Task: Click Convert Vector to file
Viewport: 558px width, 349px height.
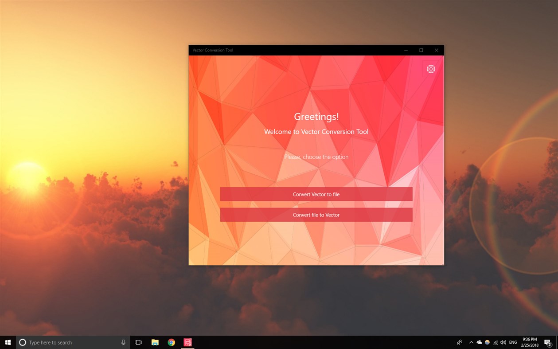Action: (316, 194)
